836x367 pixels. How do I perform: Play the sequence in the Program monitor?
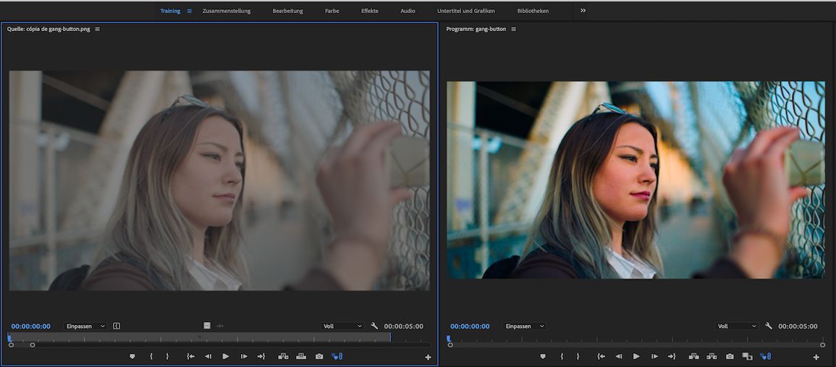pos(636,356)
